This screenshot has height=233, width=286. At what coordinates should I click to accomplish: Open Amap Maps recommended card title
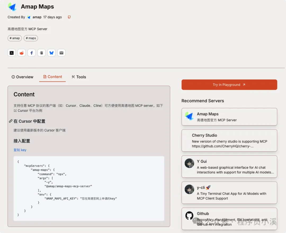208,114
